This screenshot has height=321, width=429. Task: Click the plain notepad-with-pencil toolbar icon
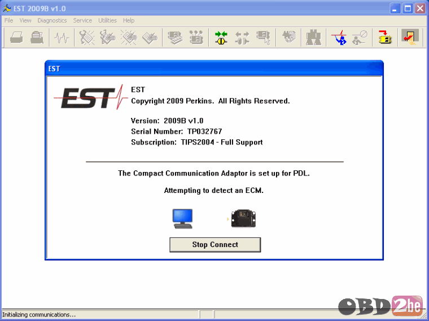point(150,37)
